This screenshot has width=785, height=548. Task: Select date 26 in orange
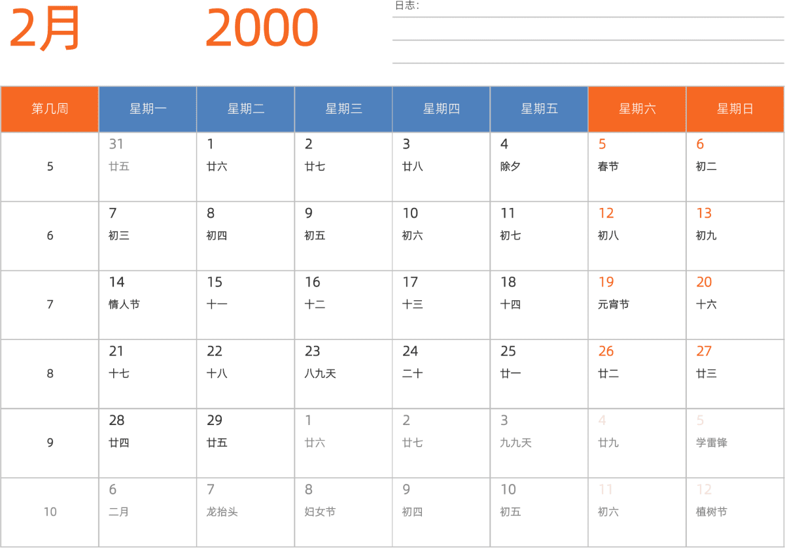[606, 352]
